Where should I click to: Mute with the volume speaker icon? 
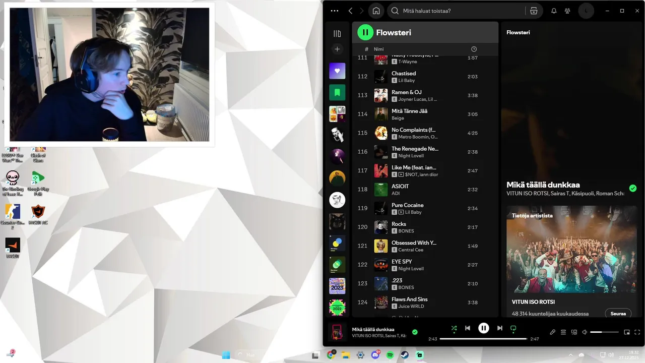585,332
